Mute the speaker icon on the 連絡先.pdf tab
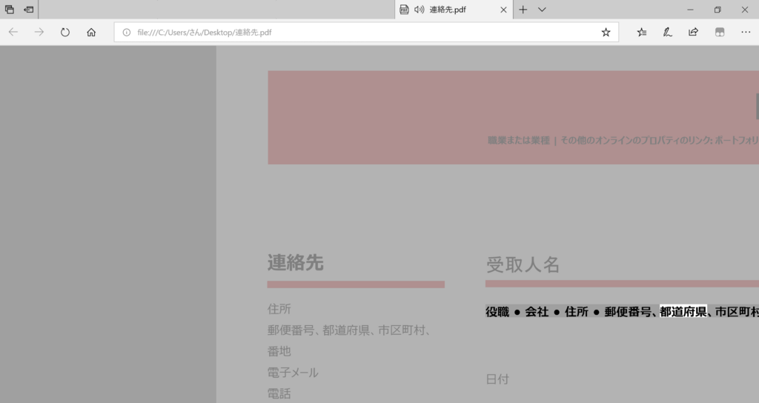This screenshot has width=759, height=403. click(420, 10)
